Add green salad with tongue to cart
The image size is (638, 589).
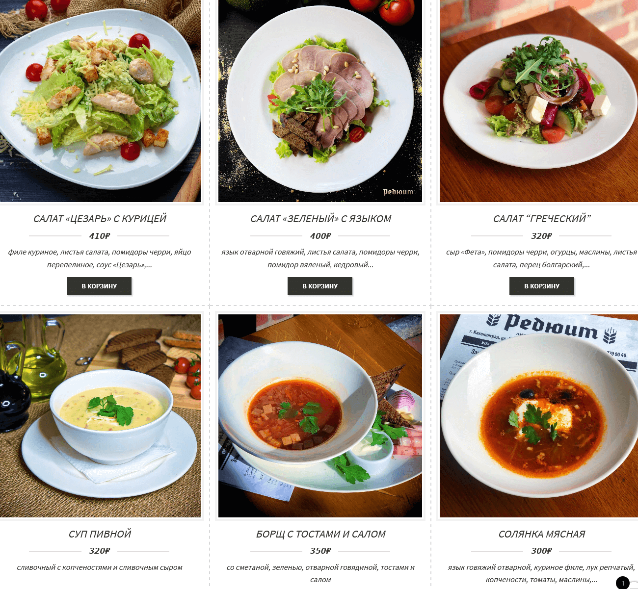pos(320,286)
